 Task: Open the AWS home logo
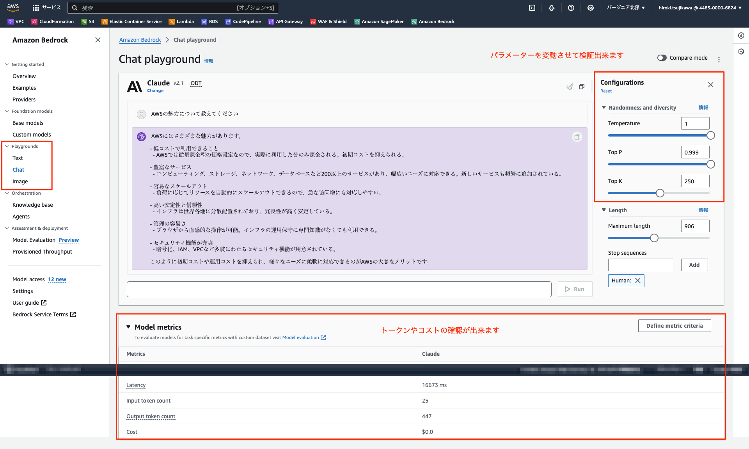tap(13, 7)
